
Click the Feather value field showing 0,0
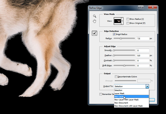point(143,56)
